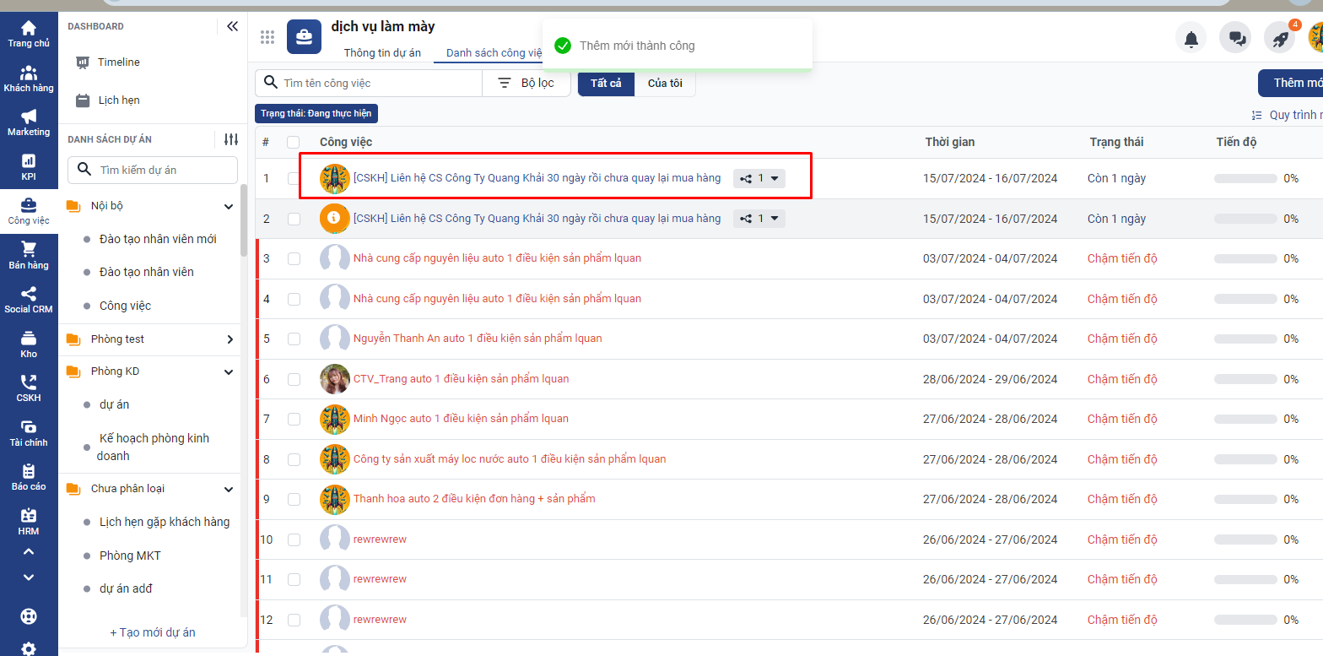Viewport: 1323px width, 656px height.
Task: Collapse the Nội bộ project folder
Action: 228,206
